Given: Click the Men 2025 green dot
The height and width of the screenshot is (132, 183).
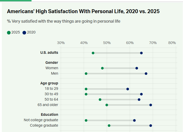Looking at the screenshot, I should [x=86, y=74].
